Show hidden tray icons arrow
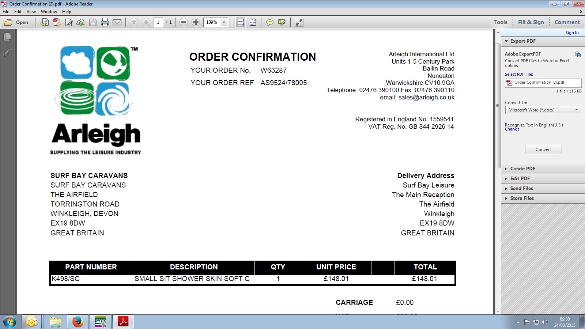 [x=518, y=322]
